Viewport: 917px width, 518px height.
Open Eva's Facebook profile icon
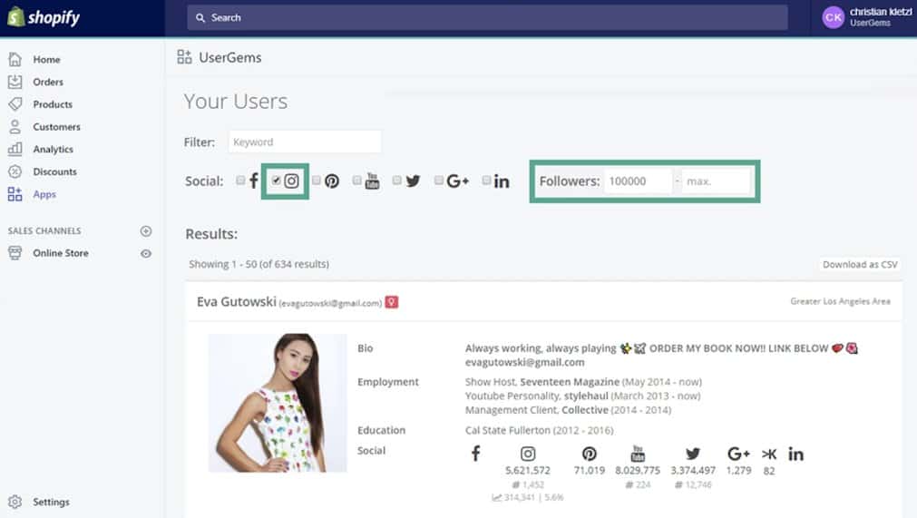[476, 454]
